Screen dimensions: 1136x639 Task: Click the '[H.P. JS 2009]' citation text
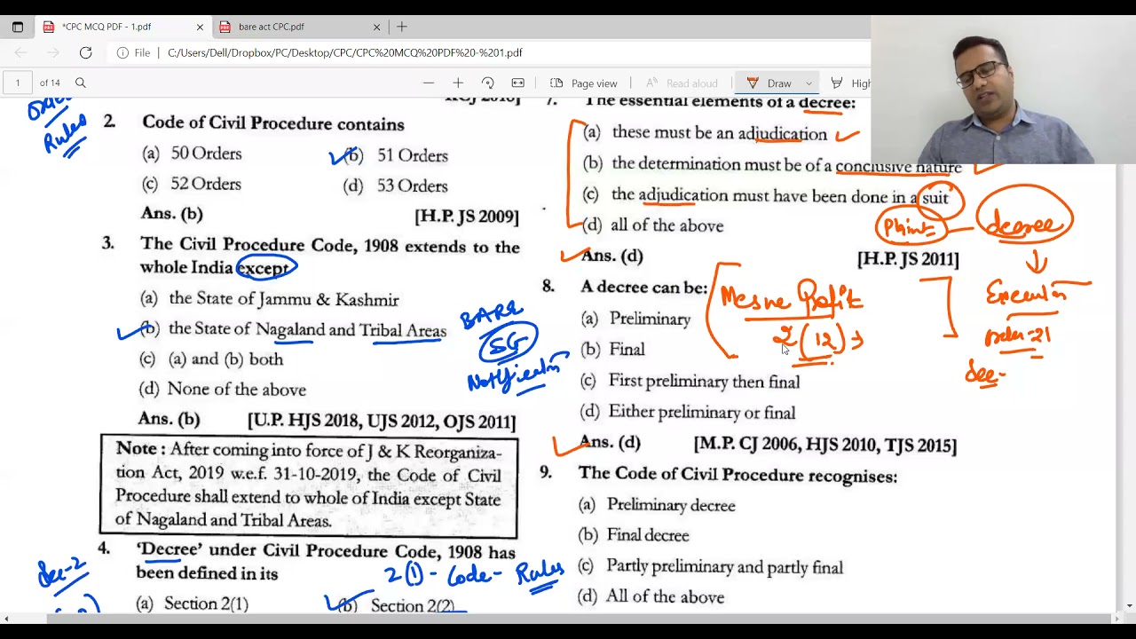click(x=467, y=216)
